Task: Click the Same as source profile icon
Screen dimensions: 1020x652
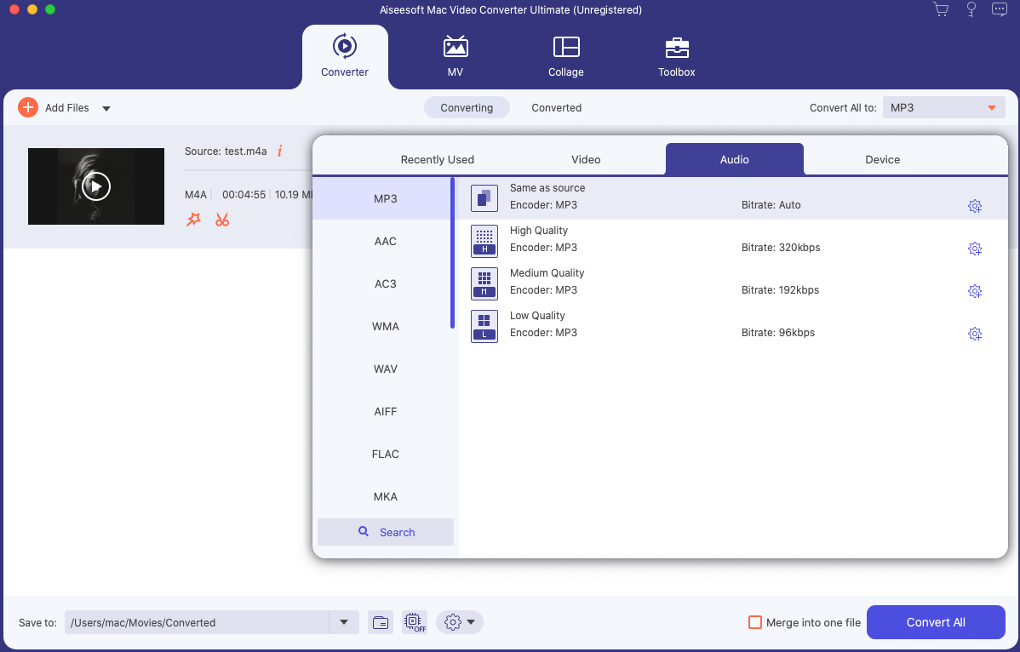Action: [x=484, y=198]
